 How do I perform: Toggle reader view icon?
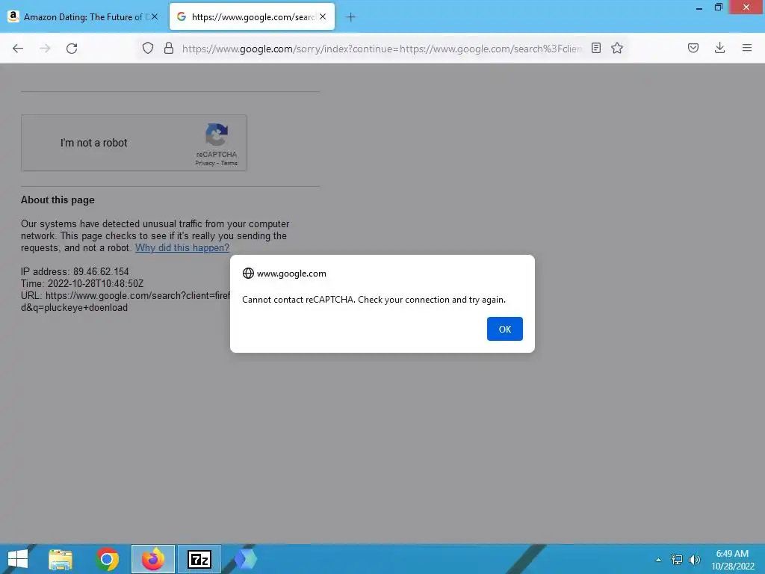pos(595,48)
